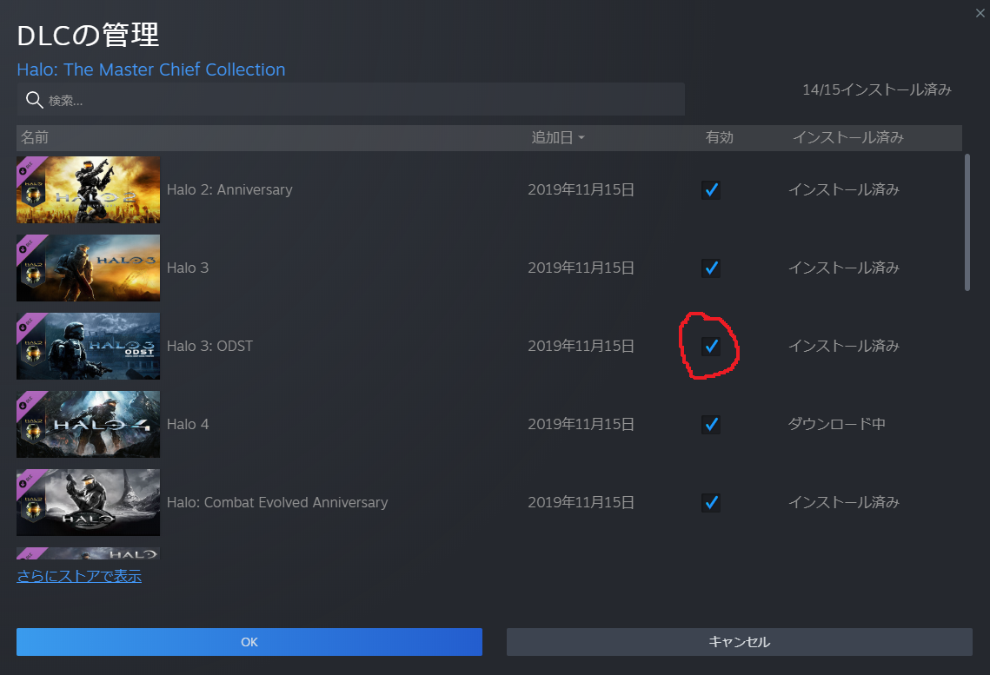Untick the Halo 4 enabled checkbox
This screenshot has width=990, height=675.
click(x=711, y=425)
